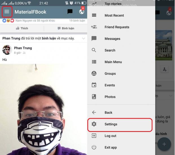Open the hamburger menu in MaterialFBook

(x=7, y=12)
